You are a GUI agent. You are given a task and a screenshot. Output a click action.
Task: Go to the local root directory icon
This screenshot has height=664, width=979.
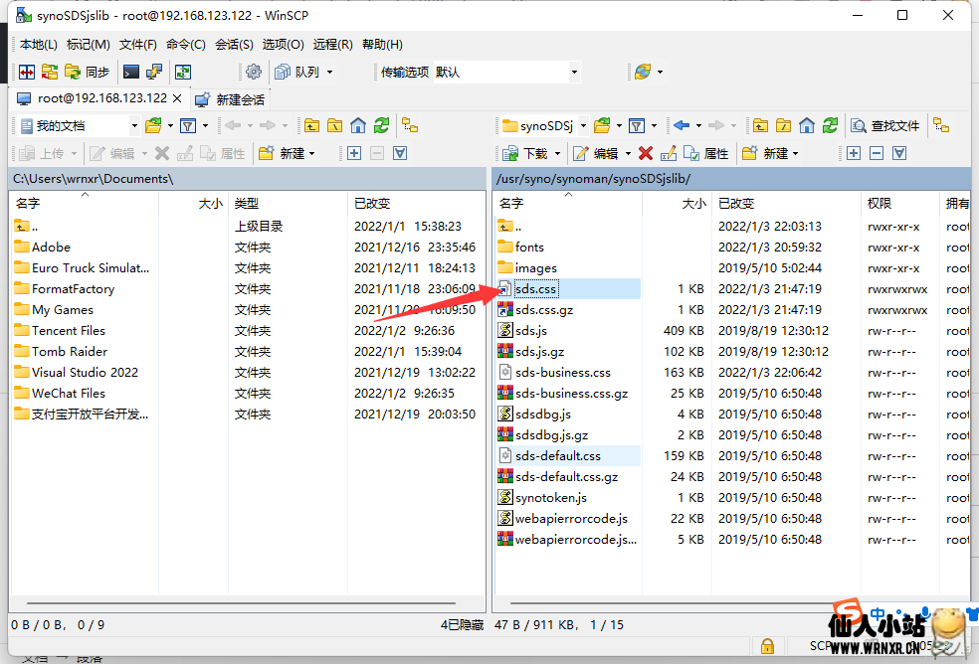[x=334, y=126]
